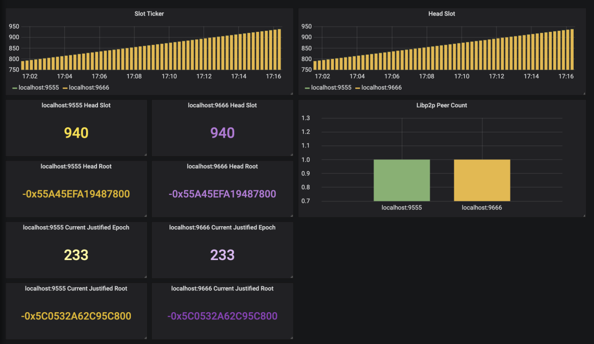The image size is (594, 344).
Task: Open the Libp2p Peer Count panel title menu
Action: (442, 105)
